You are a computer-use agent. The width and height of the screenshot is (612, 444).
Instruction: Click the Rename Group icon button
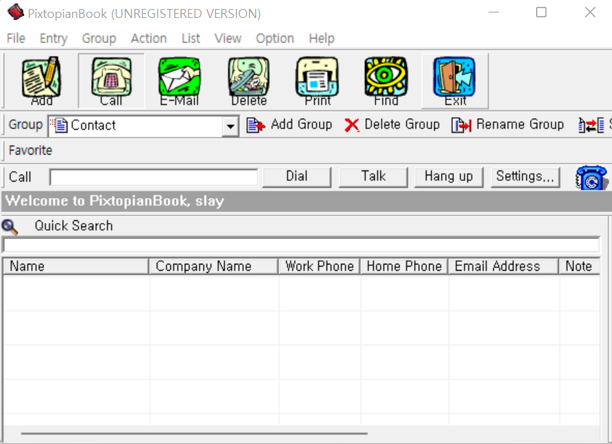point(507,125)
